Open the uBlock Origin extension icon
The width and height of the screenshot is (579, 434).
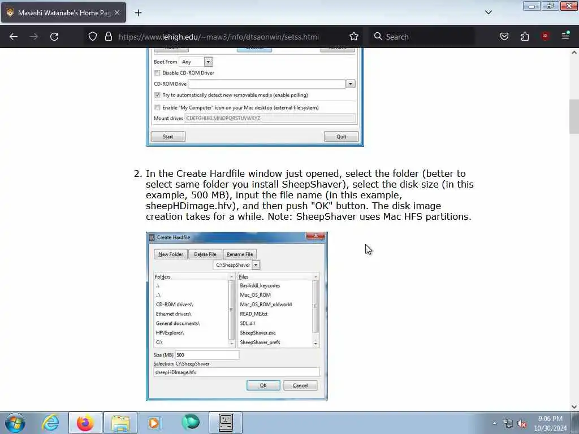click(x=545, y=36)
